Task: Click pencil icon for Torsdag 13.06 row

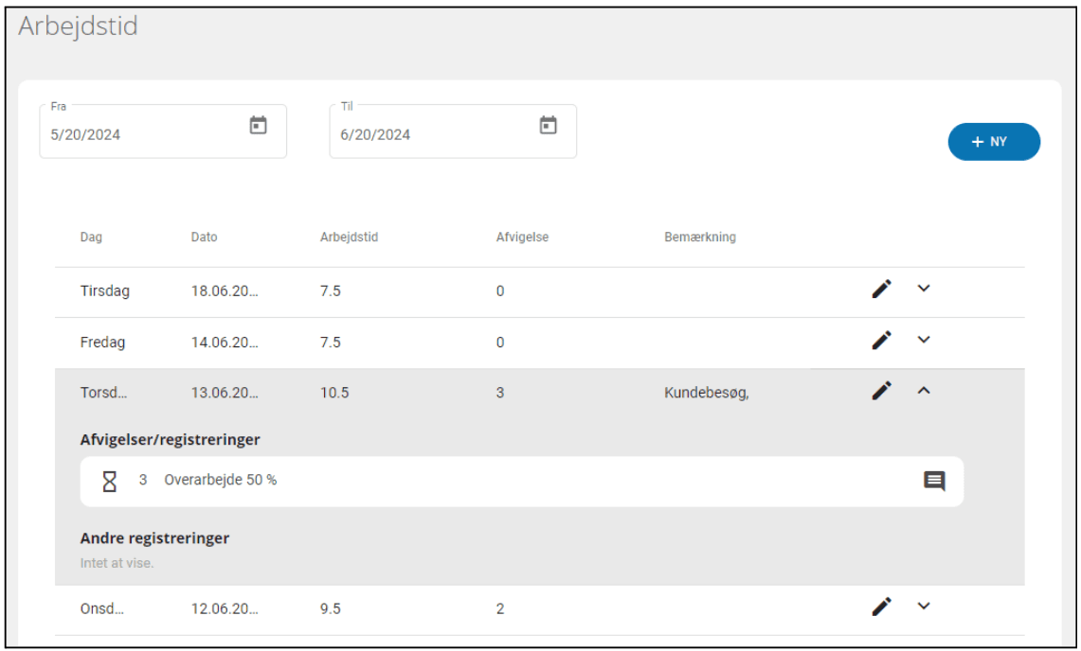Action: point(882,391)
